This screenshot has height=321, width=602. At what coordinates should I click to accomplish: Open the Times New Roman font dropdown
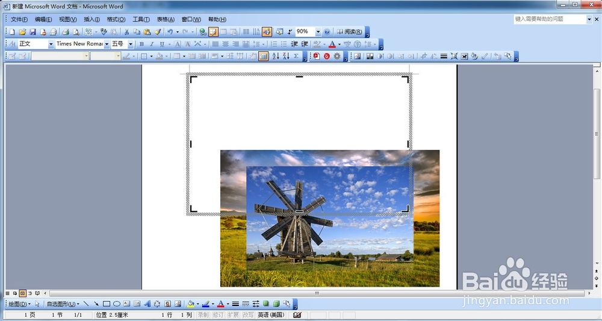coord(107,44)
